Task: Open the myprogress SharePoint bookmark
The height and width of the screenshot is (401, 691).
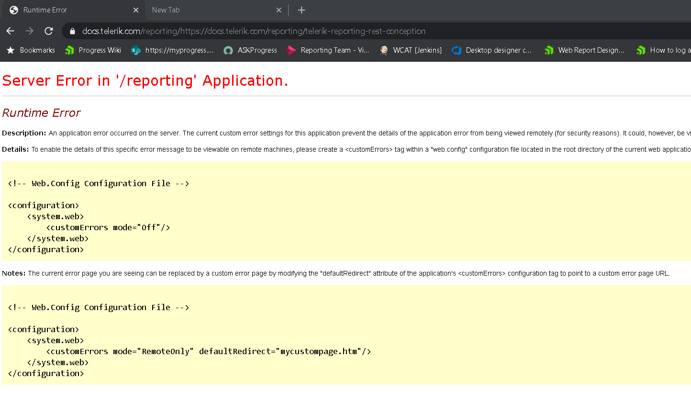Action: tap(173, 50)
